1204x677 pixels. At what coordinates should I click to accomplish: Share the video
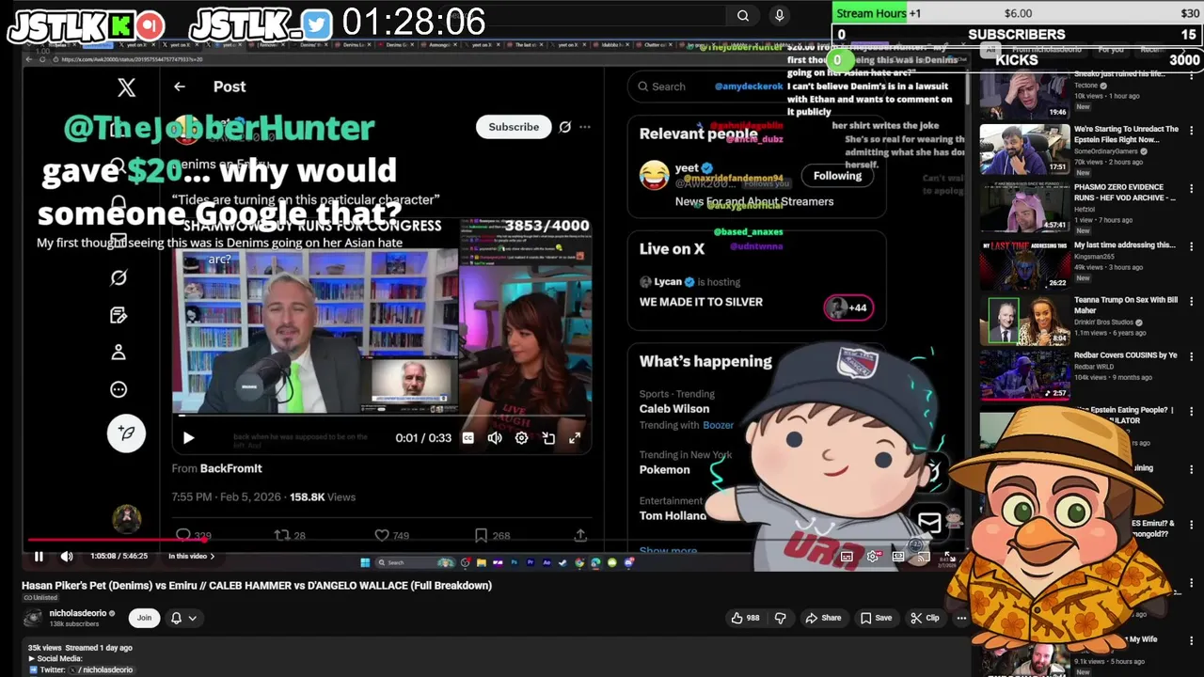(823, 618)
